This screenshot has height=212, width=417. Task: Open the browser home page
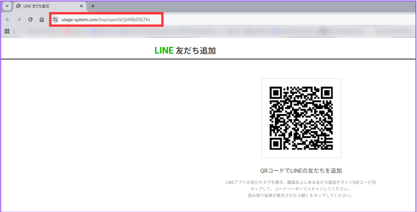pos(42,19)
